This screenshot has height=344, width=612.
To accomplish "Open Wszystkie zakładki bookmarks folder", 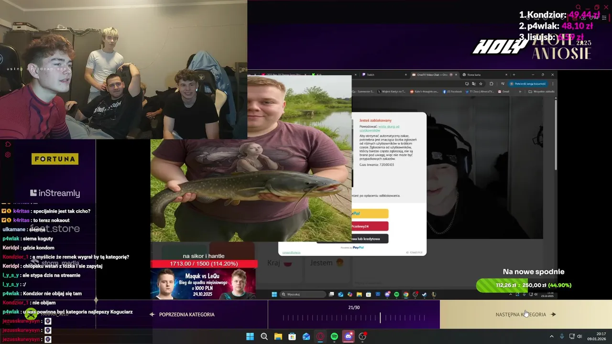I will (x=542, y=91).
